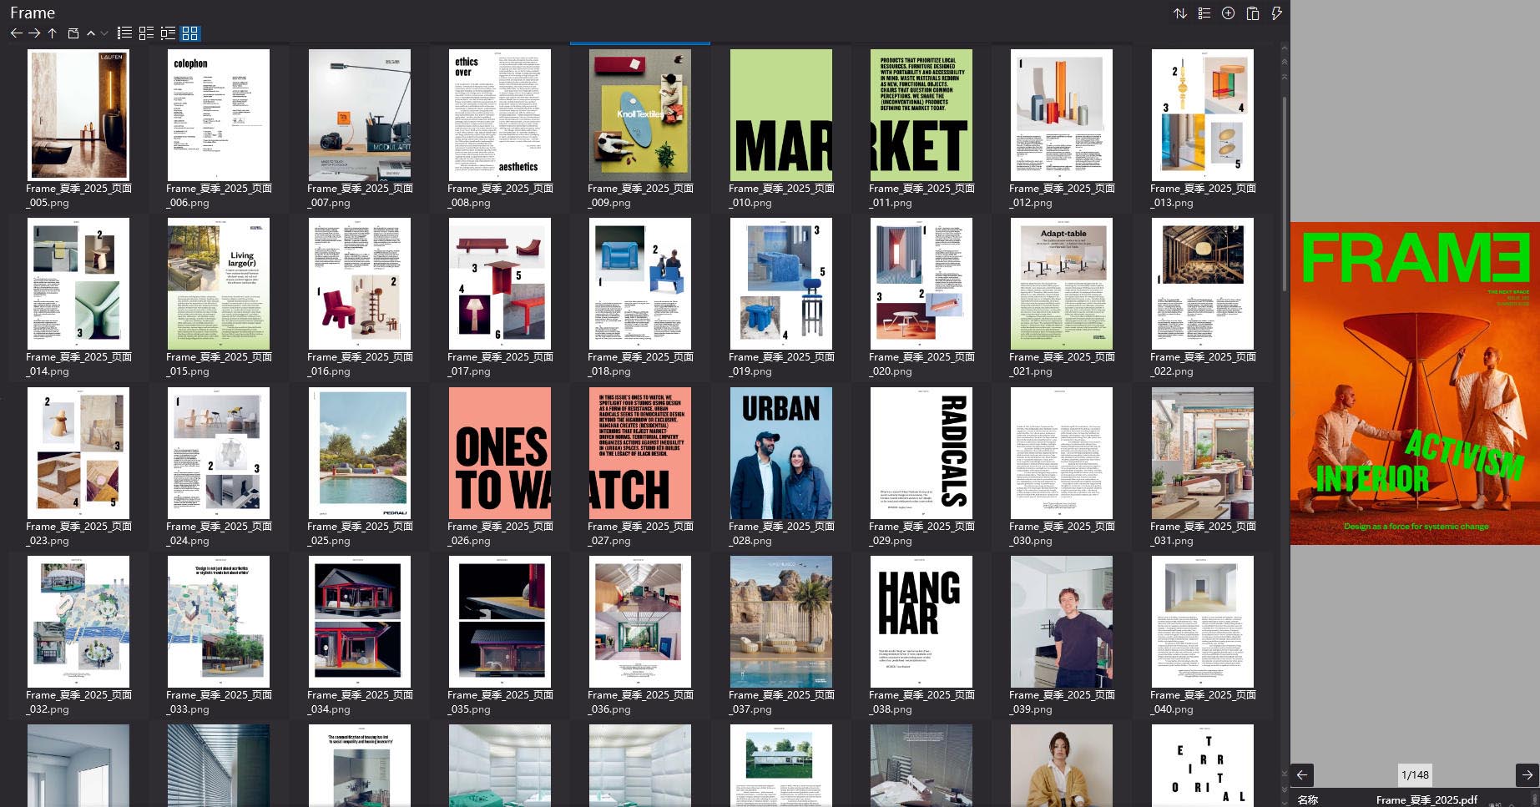Collapse selection with the up chevron
Screen dimensions: 1540x807
(x=91, y=33)
